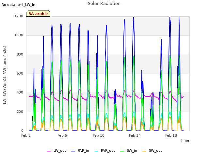Click the 1200 y-axis tick label
Image resolution: width=209 pixels, height=157 pixels.
pos(19,16)
